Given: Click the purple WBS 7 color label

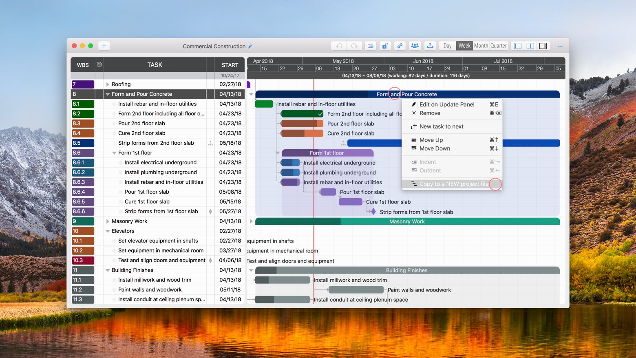Looking at the screenshot, I should 83,84.
